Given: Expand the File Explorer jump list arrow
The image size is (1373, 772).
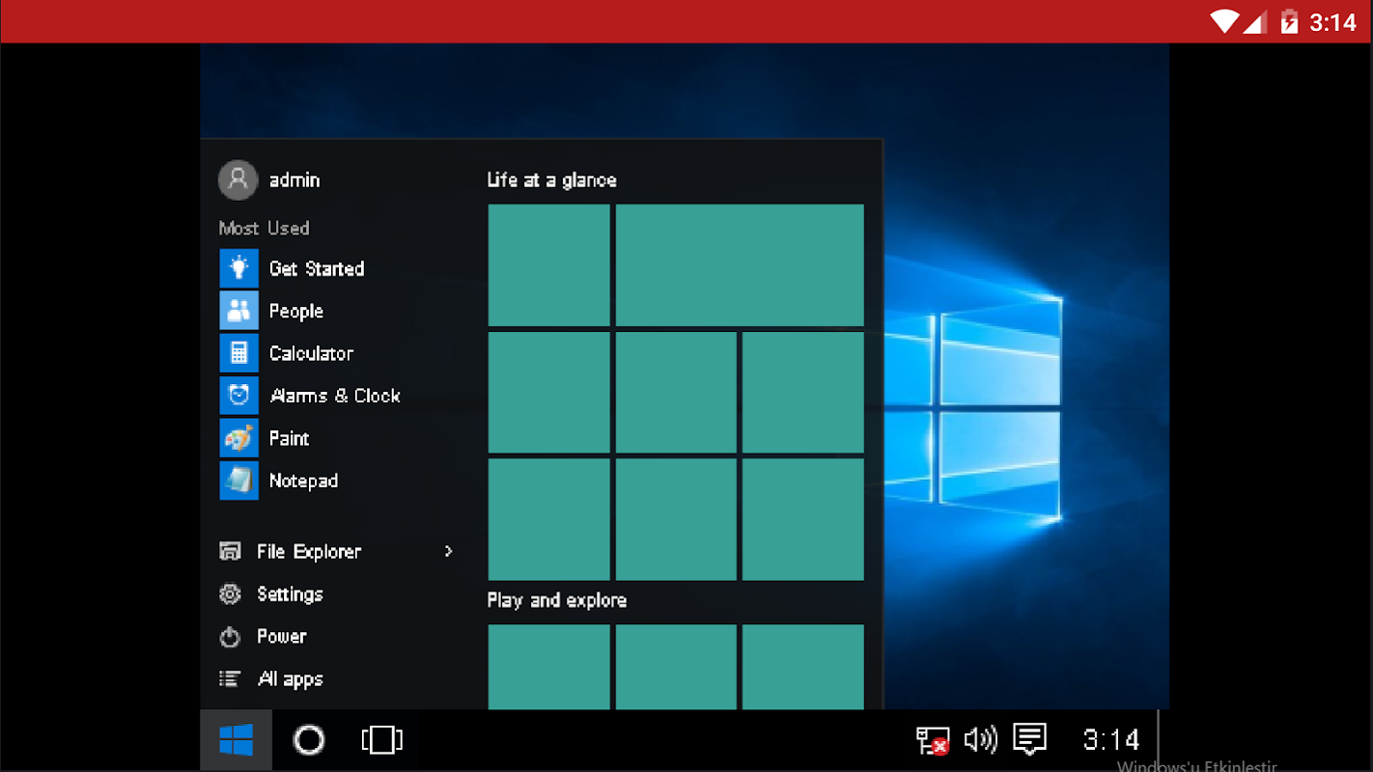Looking at the screenshot, I should [x=448, y=551].
